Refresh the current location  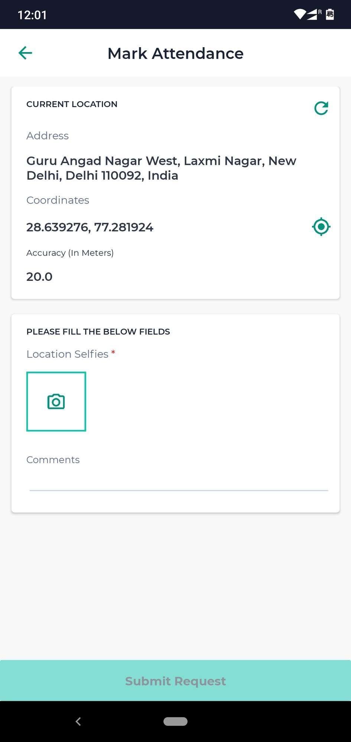(321, 108)
